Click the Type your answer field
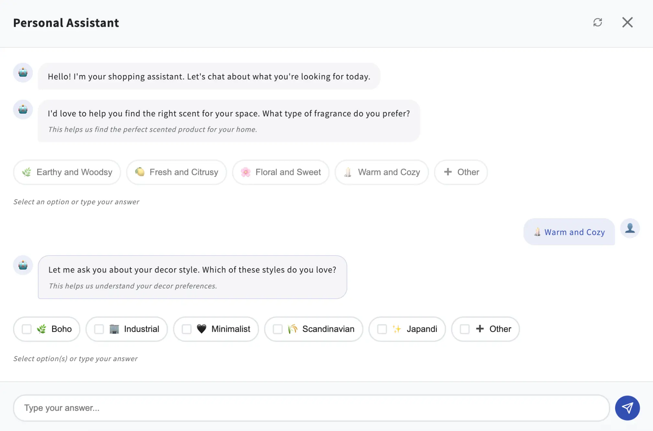This screenshot has width=653, height=431. pyautogui.click(x=311, y=408)
